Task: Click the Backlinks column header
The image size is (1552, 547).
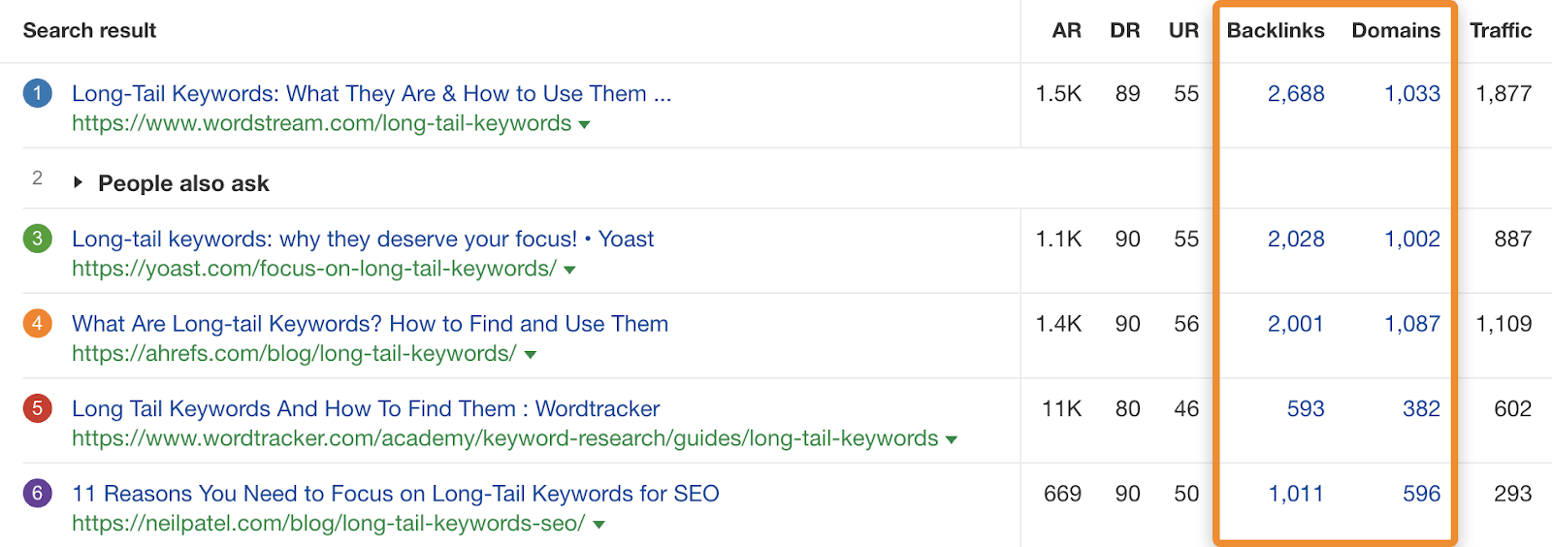Action: (1275, 30)
